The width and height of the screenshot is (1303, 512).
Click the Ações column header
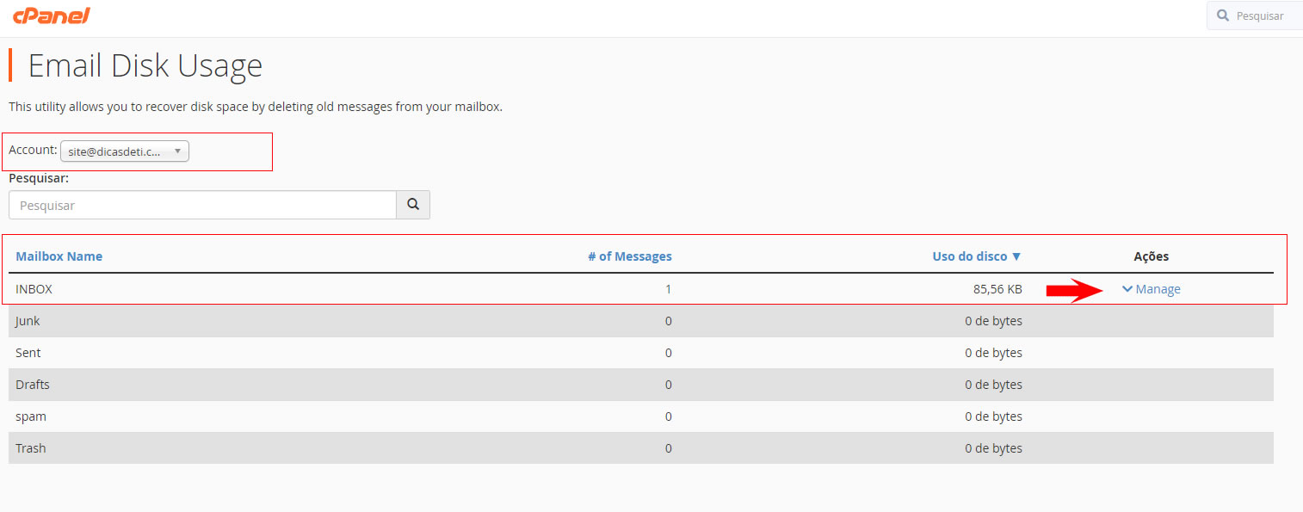1151,256
